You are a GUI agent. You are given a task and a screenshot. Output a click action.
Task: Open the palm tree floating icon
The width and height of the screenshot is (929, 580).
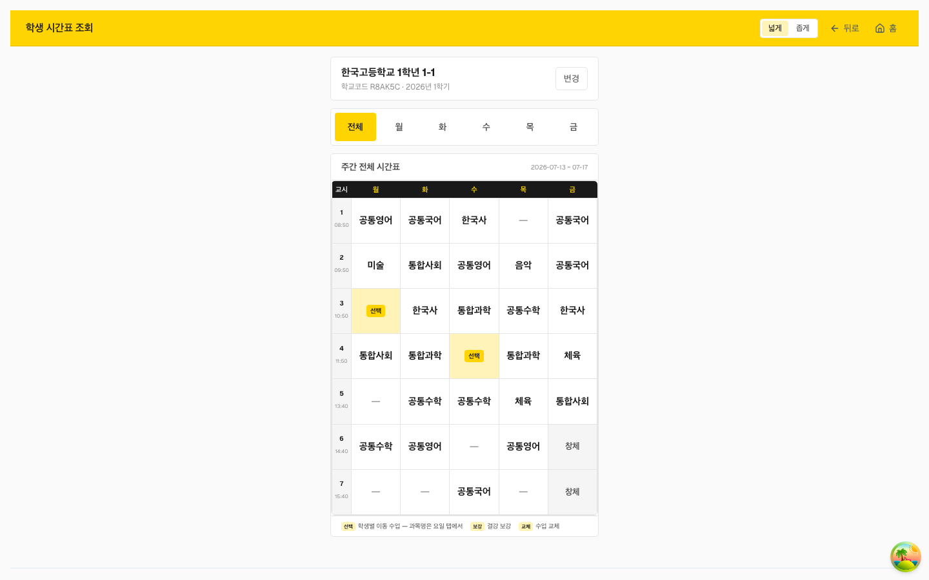905,557
